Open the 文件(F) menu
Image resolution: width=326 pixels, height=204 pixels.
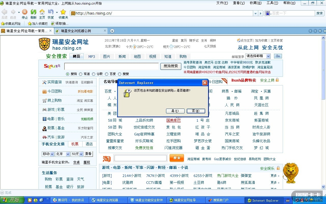point(222,3)
